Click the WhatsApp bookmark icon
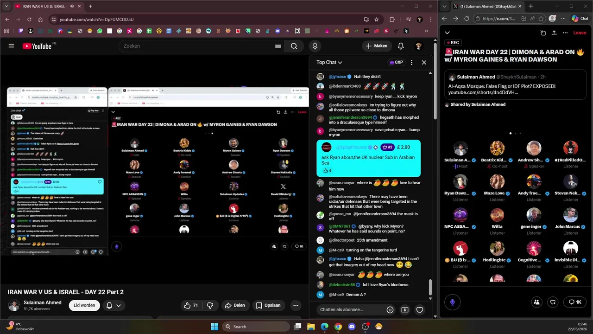The width and height of the screenshot is (593, 334). click(100, 31)
